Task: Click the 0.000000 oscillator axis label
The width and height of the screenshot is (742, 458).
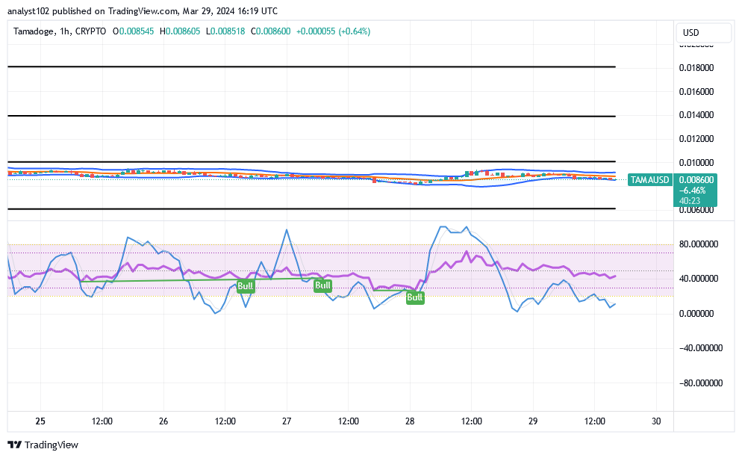Action: tap(696, 314)
